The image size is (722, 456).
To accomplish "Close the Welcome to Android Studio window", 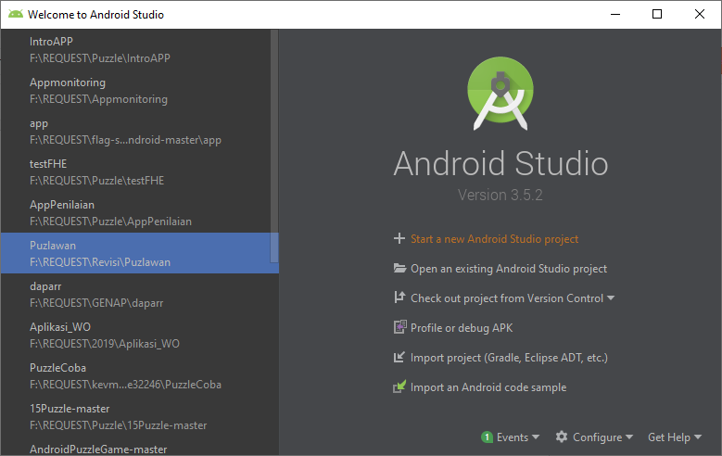I will point(700,14).
